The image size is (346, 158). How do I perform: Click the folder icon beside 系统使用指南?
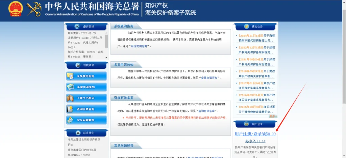pos(70,76)
